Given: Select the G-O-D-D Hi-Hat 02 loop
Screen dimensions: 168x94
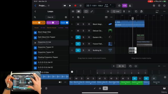Looking at the screenshot, I should point(50,68).
